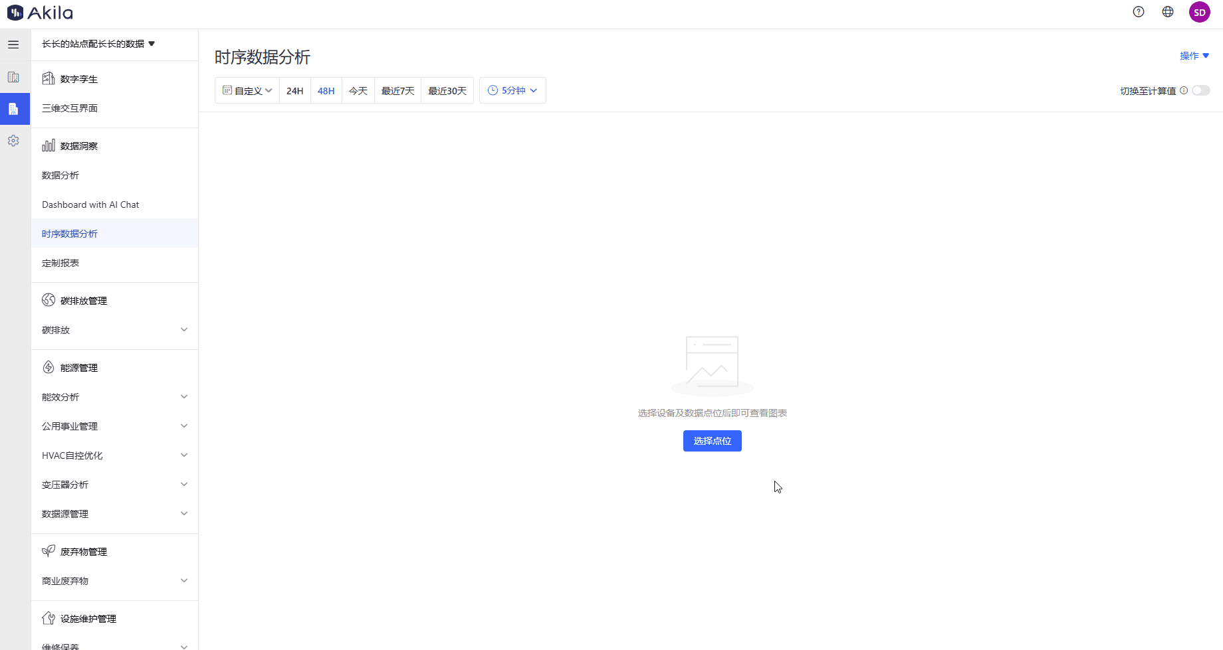The image size is (1223, 650).
Task: Open Dashboard with AI Chat
Action: click(x=114, y=204)
